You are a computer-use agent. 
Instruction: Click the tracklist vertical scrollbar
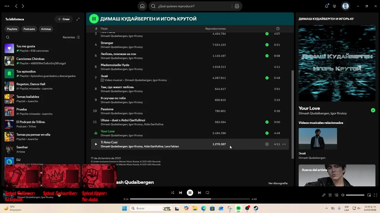click(292, 114)
